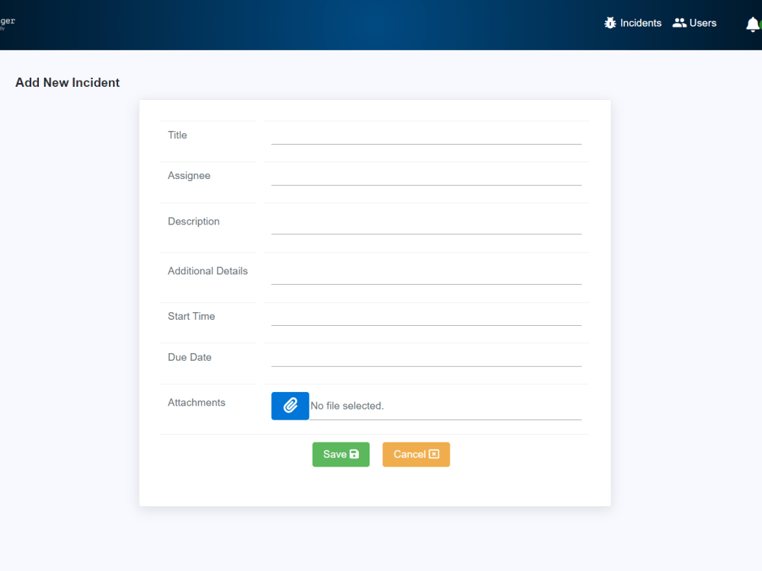Click the X icon inside the Cancel button
This screenshot has height=571, width=762.
pyautogui.click(x=434, y=454)
